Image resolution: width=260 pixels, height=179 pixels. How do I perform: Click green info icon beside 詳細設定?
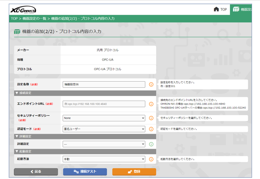pyautogui.click(x=151, y=144)
